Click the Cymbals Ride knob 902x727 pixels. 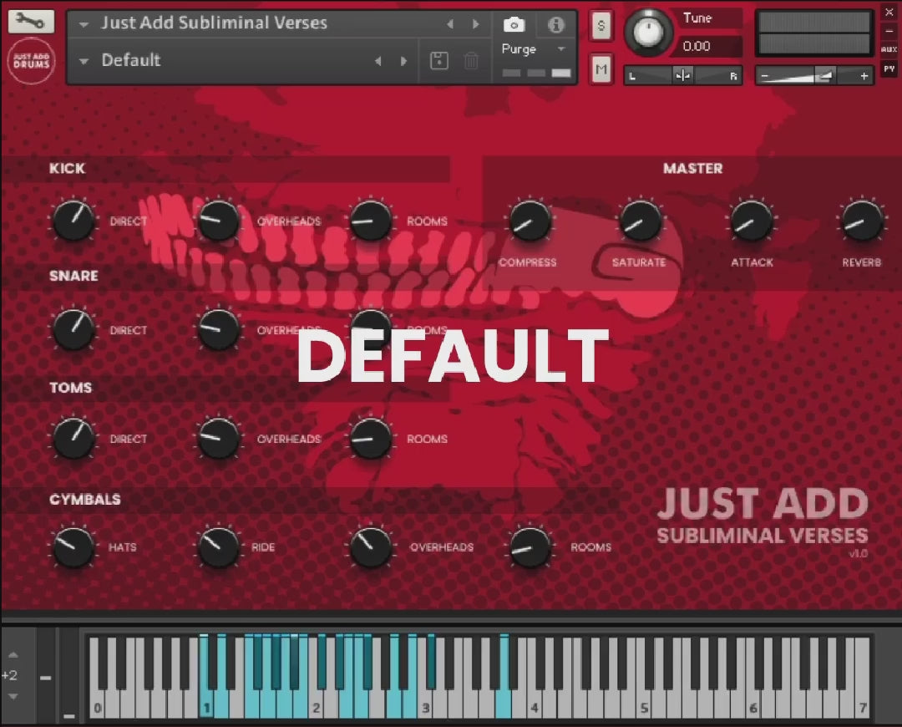(x=219, y=547)
